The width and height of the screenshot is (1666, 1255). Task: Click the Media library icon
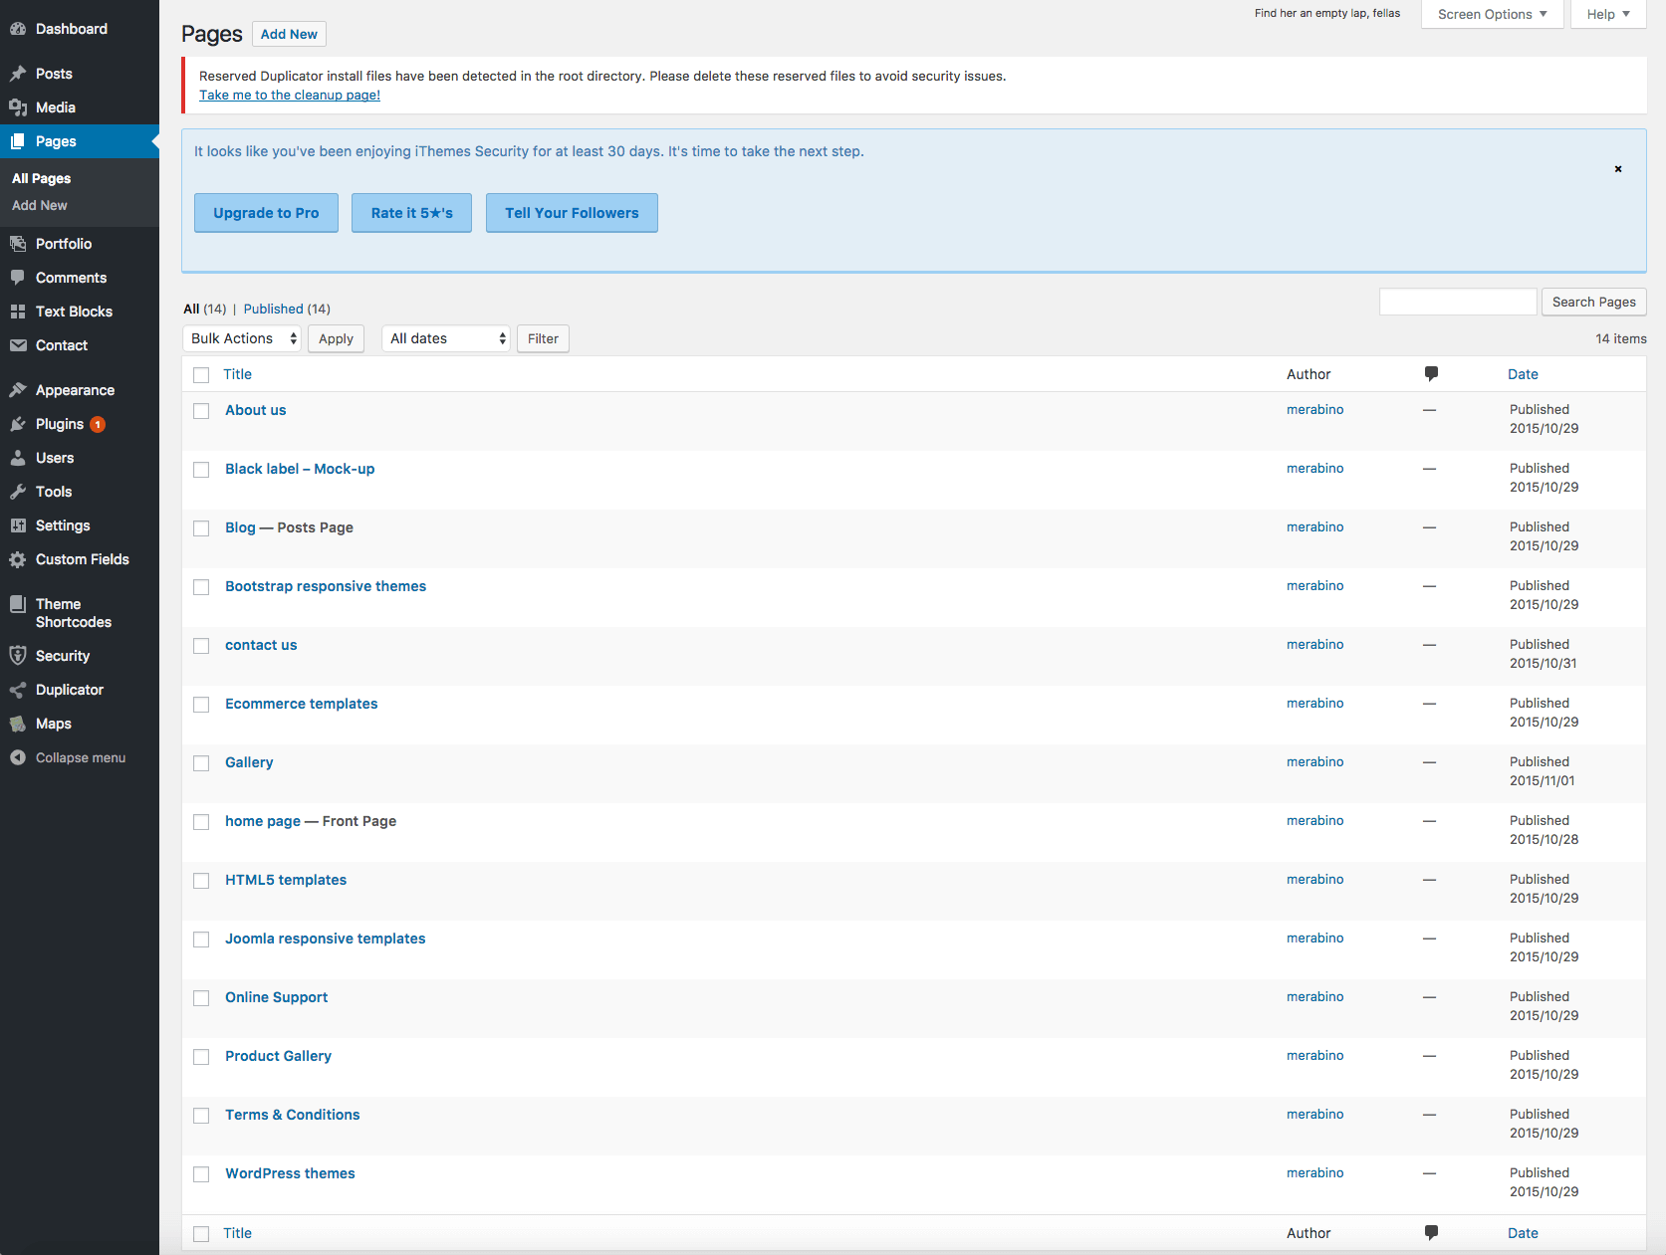pyautogui.click(x=18, y=107)
